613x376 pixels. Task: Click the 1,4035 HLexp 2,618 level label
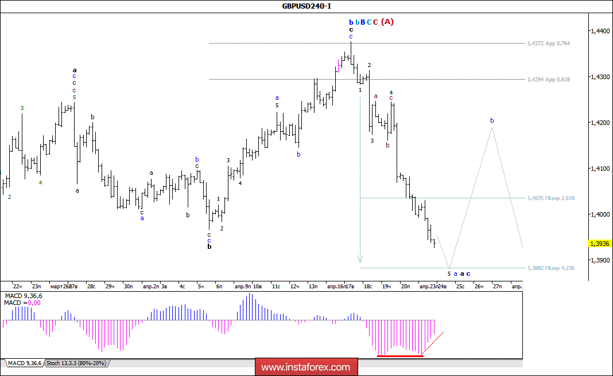point(551,198)
